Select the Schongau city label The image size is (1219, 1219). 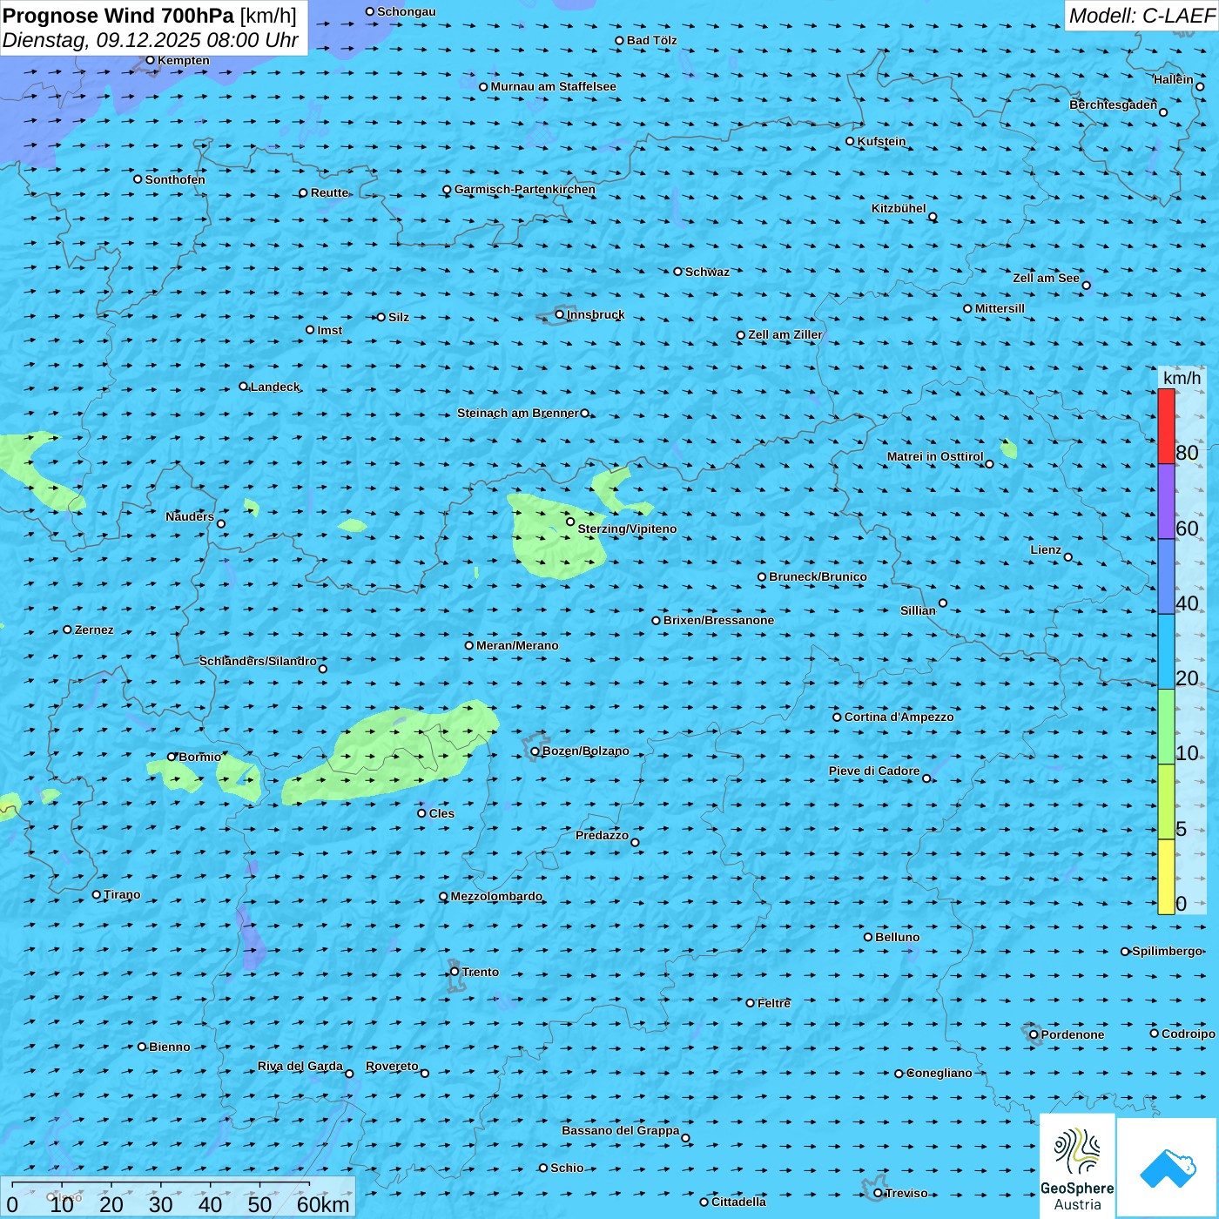pos(407,11)
